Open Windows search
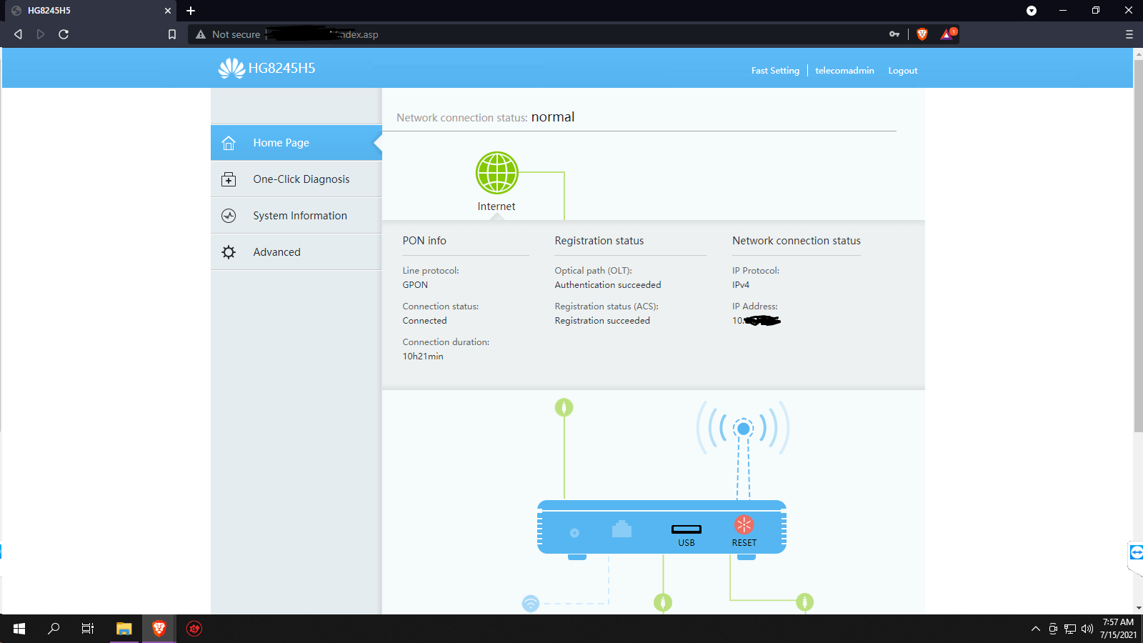 (x=54, y=629)
